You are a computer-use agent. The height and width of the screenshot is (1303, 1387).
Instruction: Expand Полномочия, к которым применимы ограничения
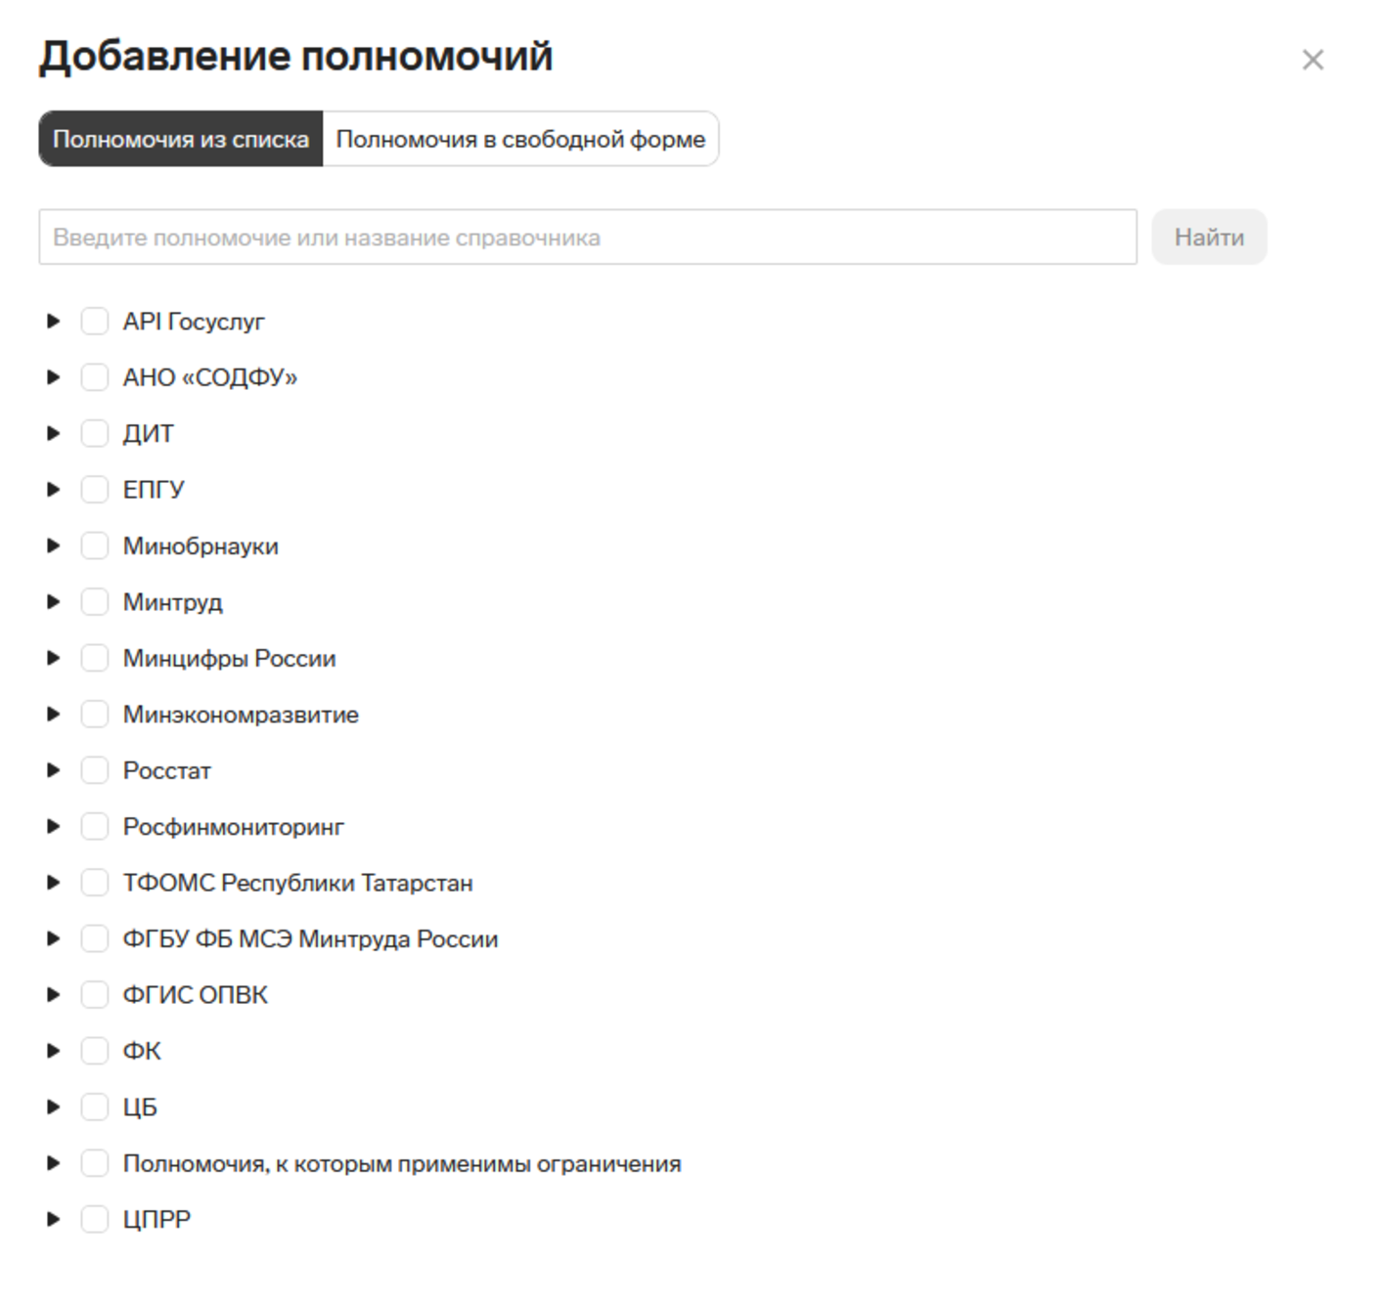click(x=54, y=1163)
